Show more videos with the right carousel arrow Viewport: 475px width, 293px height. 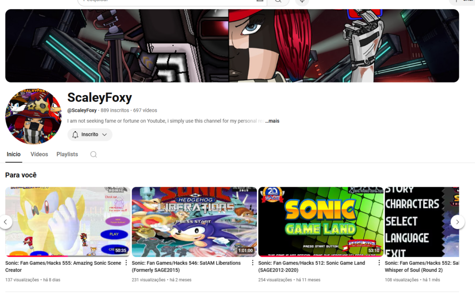[x=457, y=222]
